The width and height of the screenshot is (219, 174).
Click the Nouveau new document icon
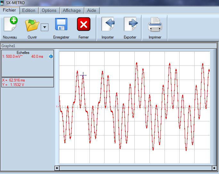tap(11, 24)
